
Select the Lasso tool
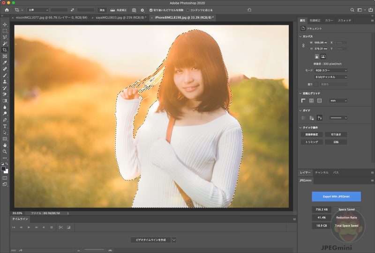tap(5, 37)
